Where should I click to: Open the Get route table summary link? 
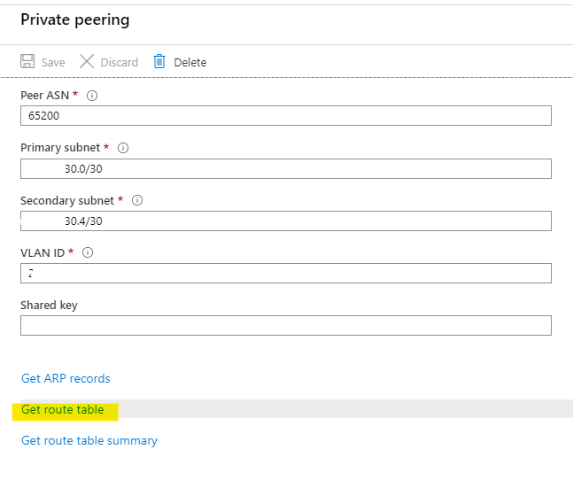(89, 440)
